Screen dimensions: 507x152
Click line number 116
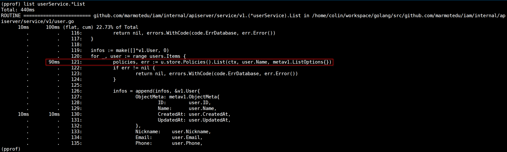76,33
